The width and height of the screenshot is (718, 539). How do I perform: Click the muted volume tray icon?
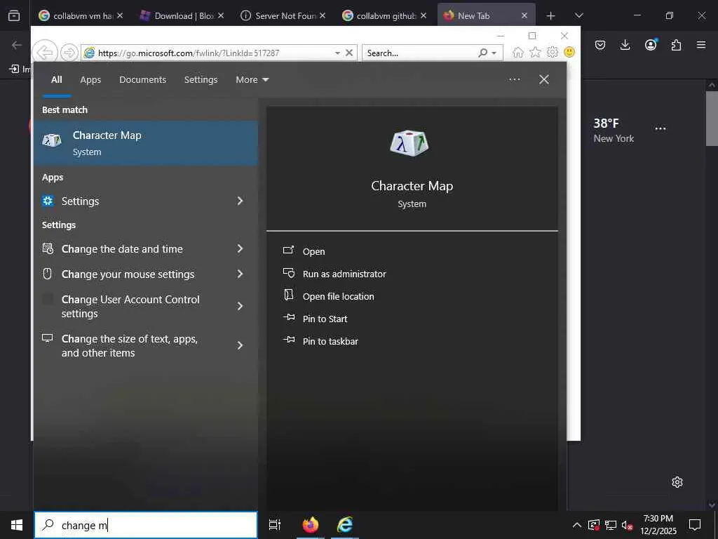[628, 525]
